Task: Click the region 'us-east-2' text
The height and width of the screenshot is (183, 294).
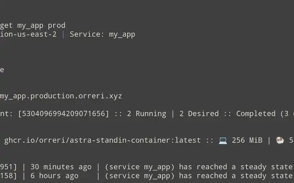Action: point(37,34)
